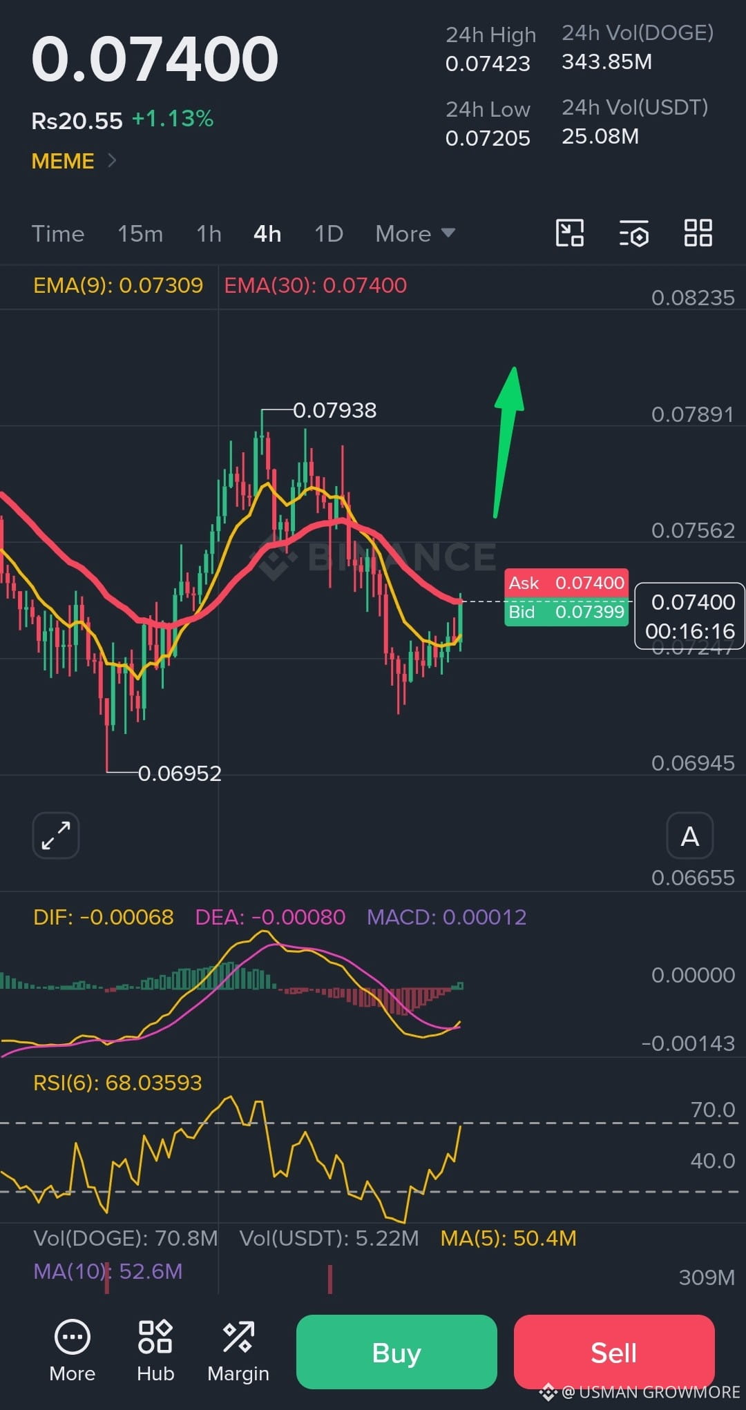This screenshot has height=1410, width=746.
Task: Tap the +1.13% change value
Action: (x=173, y=119)
